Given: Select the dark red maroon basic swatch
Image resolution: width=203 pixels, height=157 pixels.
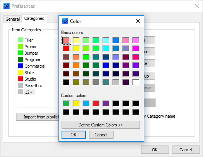Looking at the screenshot, I should point(66,65).
